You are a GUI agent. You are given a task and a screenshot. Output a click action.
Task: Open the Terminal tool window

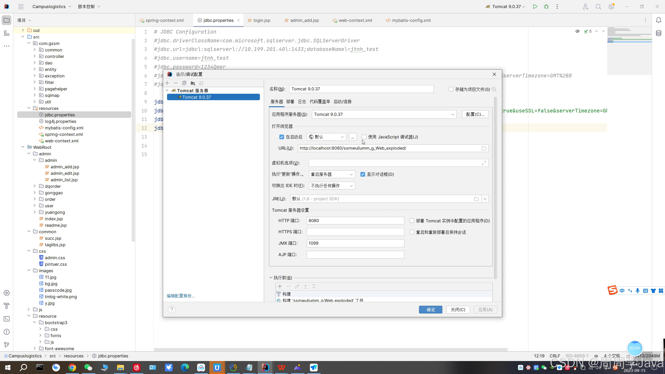pyautogui.click(x=7, y=319)
